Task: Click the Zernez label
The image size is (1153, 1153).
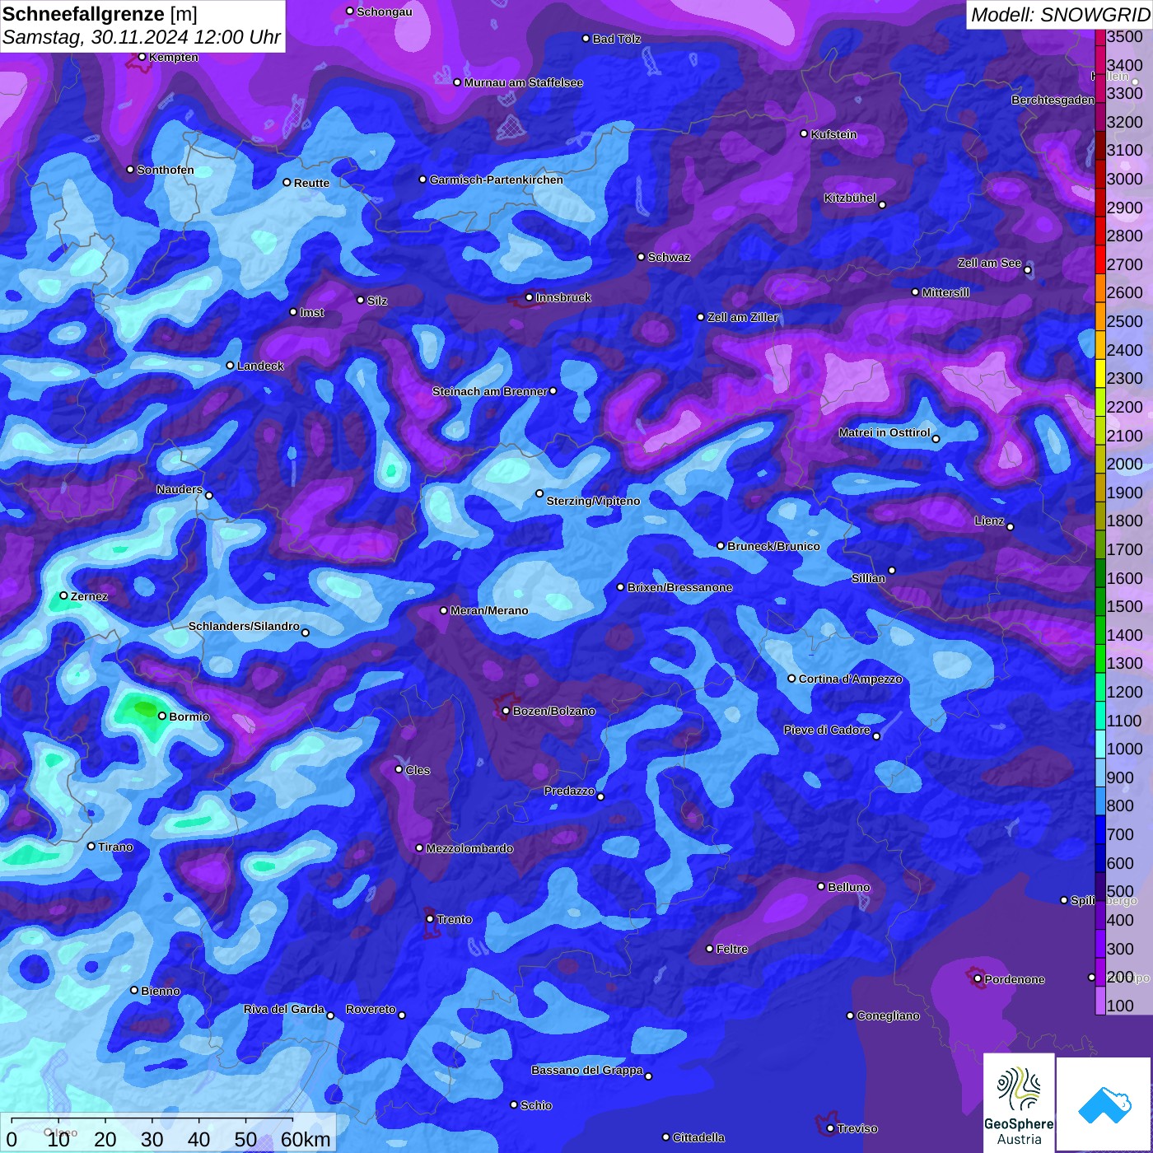Action: [89, 596]
